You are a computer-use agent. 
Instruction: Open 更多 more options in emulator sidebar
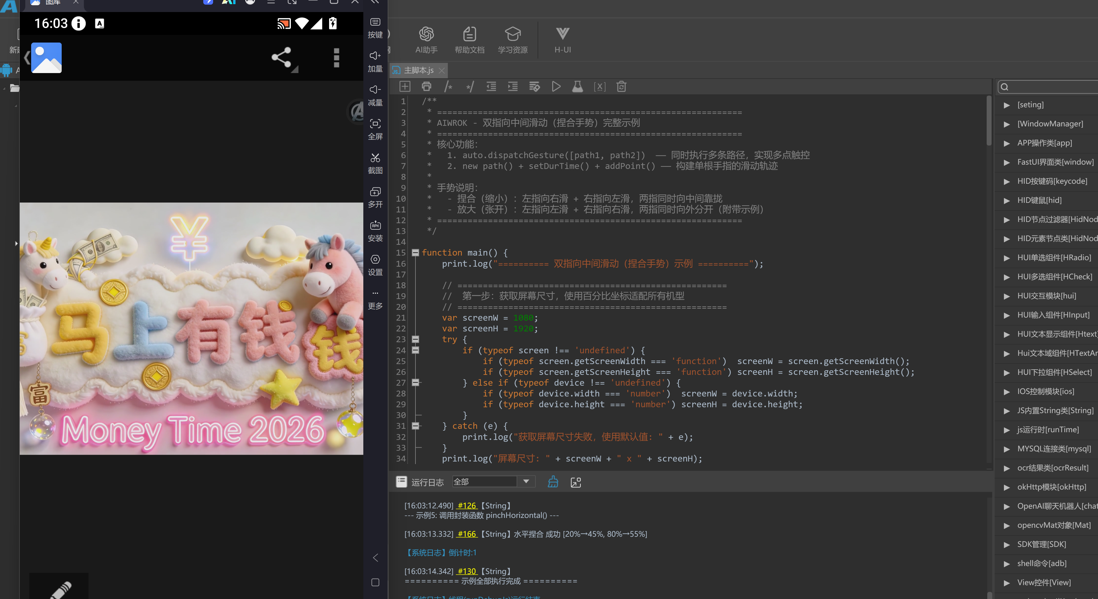(x=375, y=300)
